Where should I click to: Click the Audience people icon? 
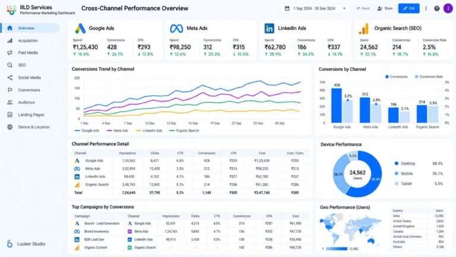coord(10,102)
